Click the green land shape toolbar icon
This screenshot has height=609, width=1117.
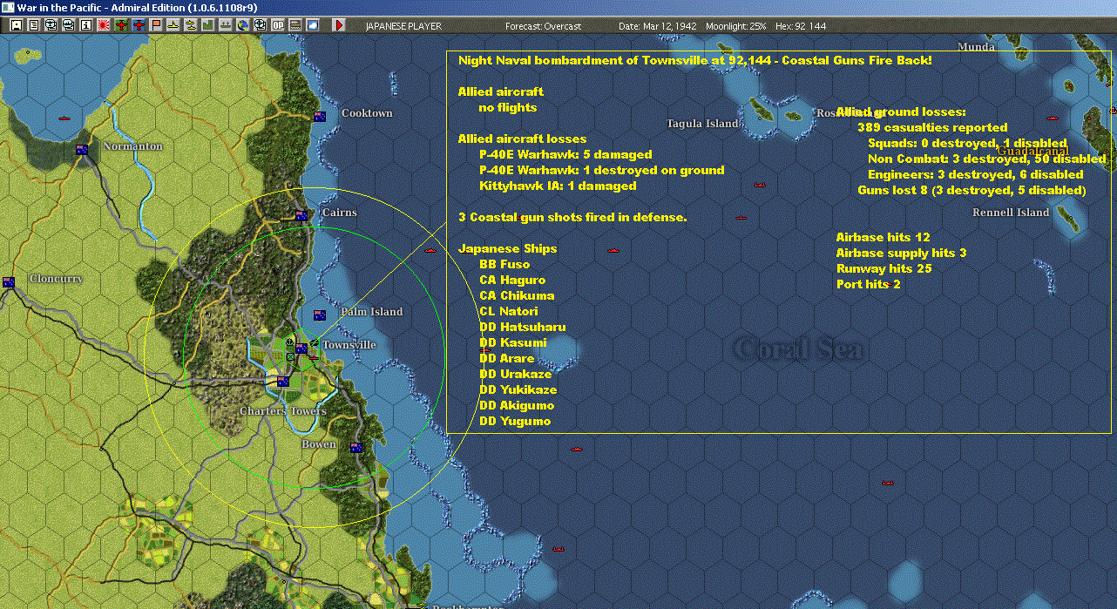coord(208,25)
